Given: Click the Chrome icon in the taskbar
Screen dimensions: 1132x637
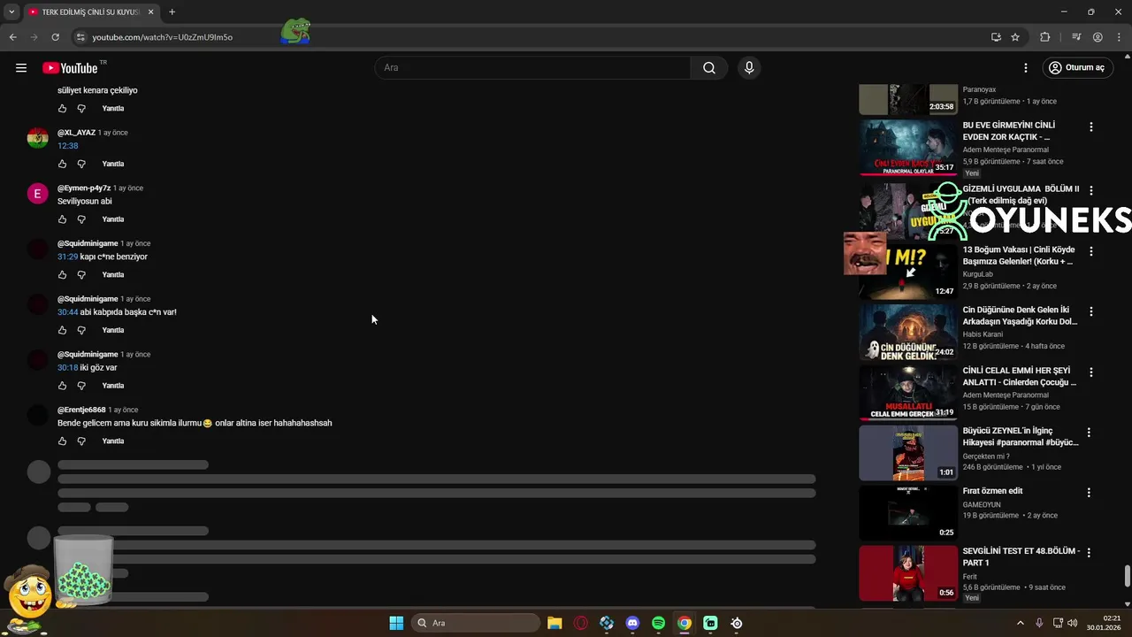Looking at the screenshot, I should 685,623.
